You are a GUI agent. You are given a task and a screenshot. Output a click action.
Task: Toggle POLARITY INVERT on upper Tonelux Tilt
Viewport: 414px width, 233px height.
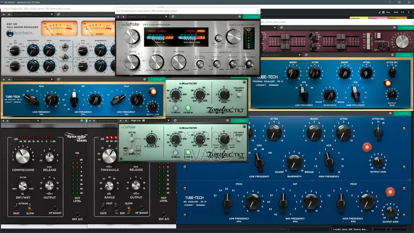point(239,94)
